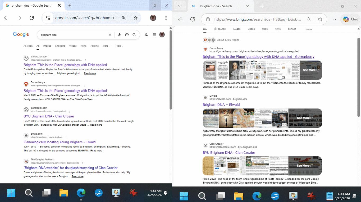Expand the Google More filters dropdown
This screenshot has width=361, height=202.
106,46
